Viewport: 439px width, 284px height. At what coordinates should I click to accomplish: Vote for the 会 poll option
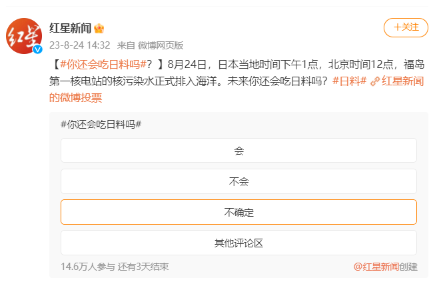pyautogui.click(x=238, y=151)
